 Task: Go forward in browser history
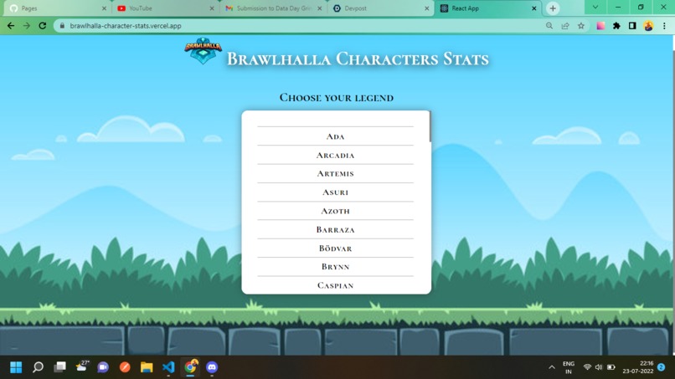coord(27,26)
